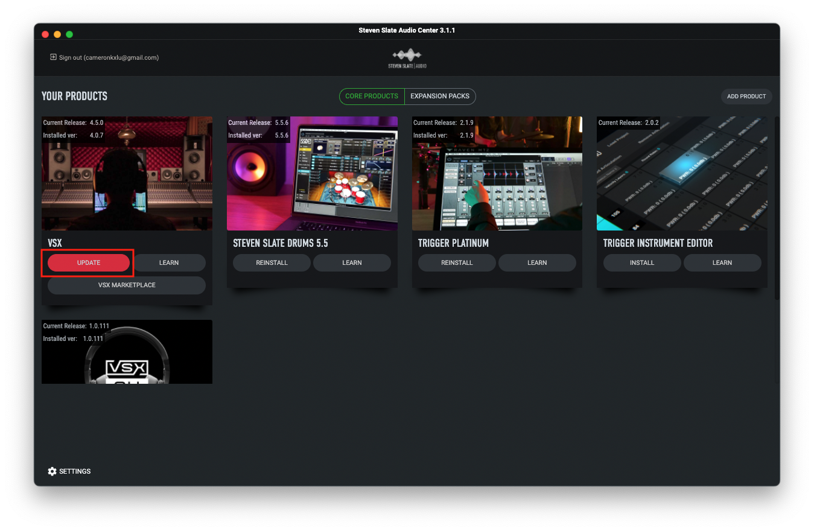This screenshot has width=814, height=531.
Task: Open Learn for Steven Slate Drums 5.5
Action: pyautogui.click(x=352, y=262)
